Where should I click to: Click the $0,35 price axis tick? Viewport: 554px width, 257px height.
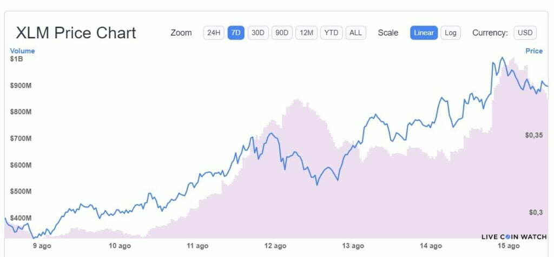533,135
